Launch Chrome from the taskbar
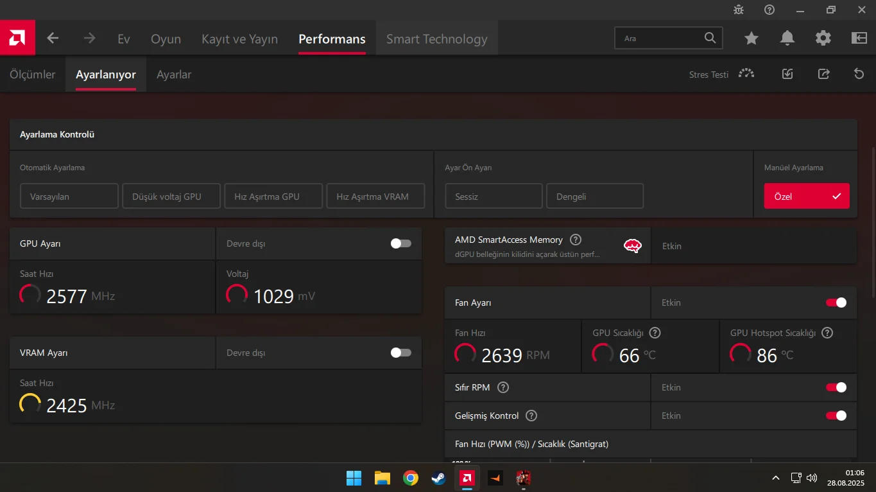Screen dimensions: 876x492 click(x=411, y=478)
